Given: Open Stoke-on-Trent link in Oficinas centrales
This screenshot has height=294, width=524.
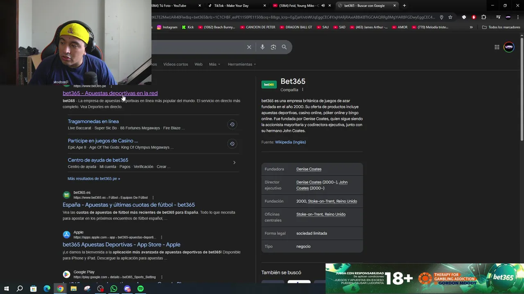Looking at the screenshot, I should pos(321,214).
